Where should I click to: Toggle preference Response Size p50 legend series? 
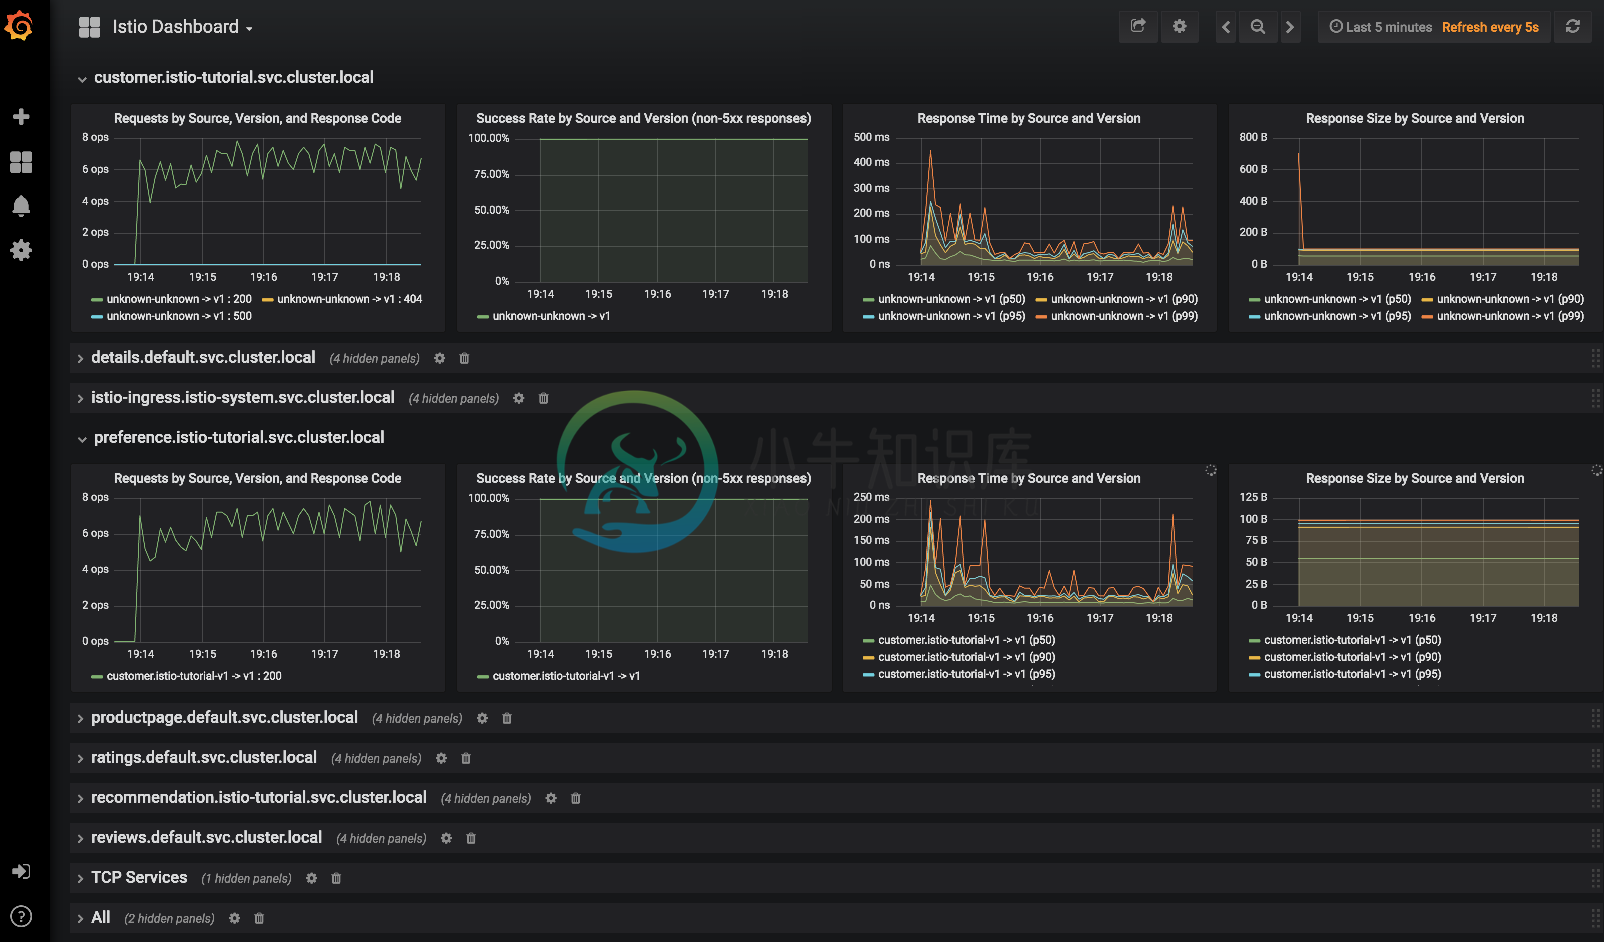point(1352,640)
